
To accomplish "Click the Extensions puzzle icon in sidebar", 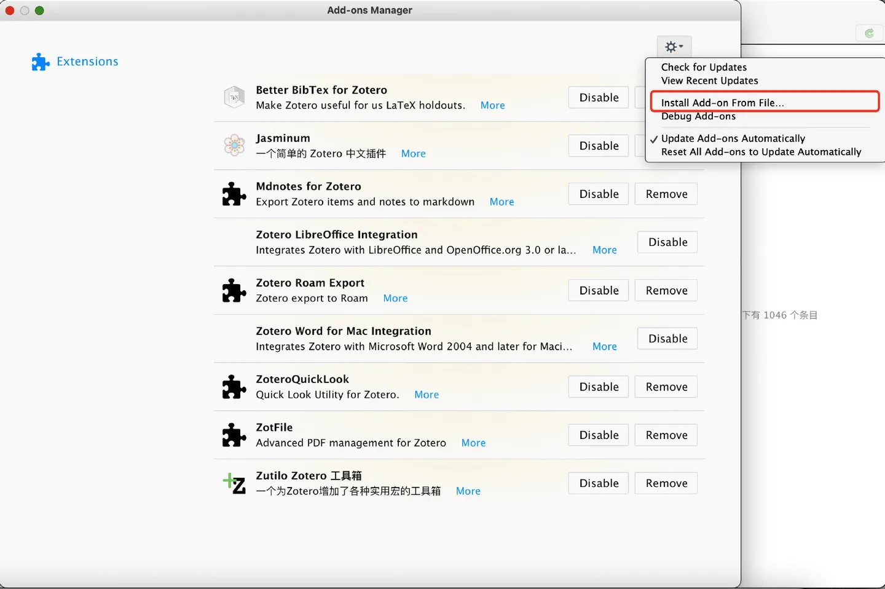I will pos(41,61).
